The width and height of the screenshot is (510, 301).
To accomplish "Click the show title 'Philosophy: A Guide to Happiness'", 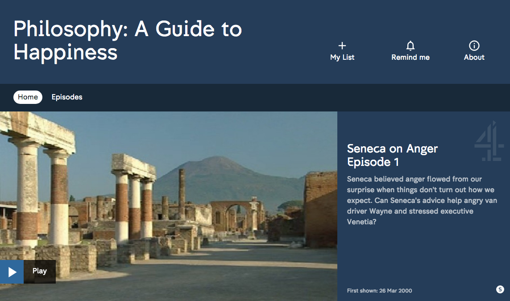I will coord(128,41).
